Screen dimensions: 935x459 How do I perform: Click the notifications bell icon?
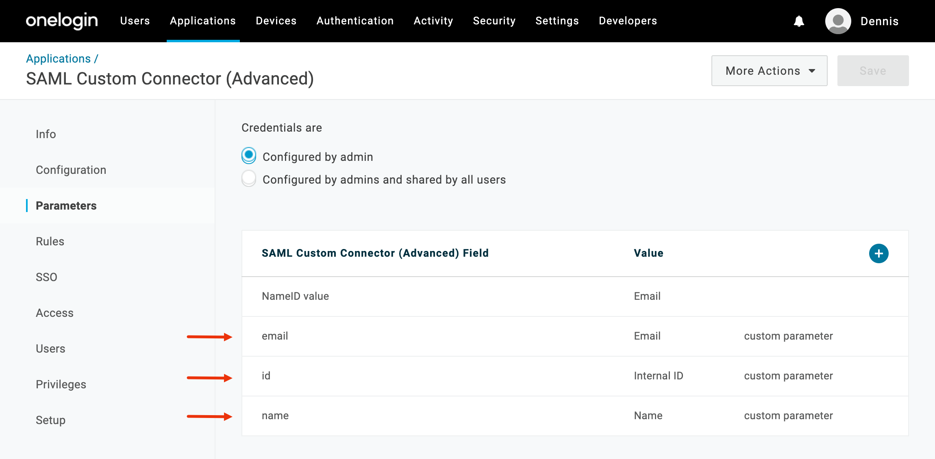coord(799,21)
